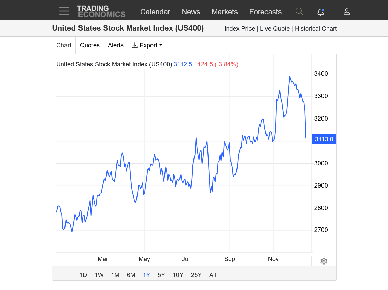Select the All time range
Screen dimensions: 388x290
[x=213, y=275]
